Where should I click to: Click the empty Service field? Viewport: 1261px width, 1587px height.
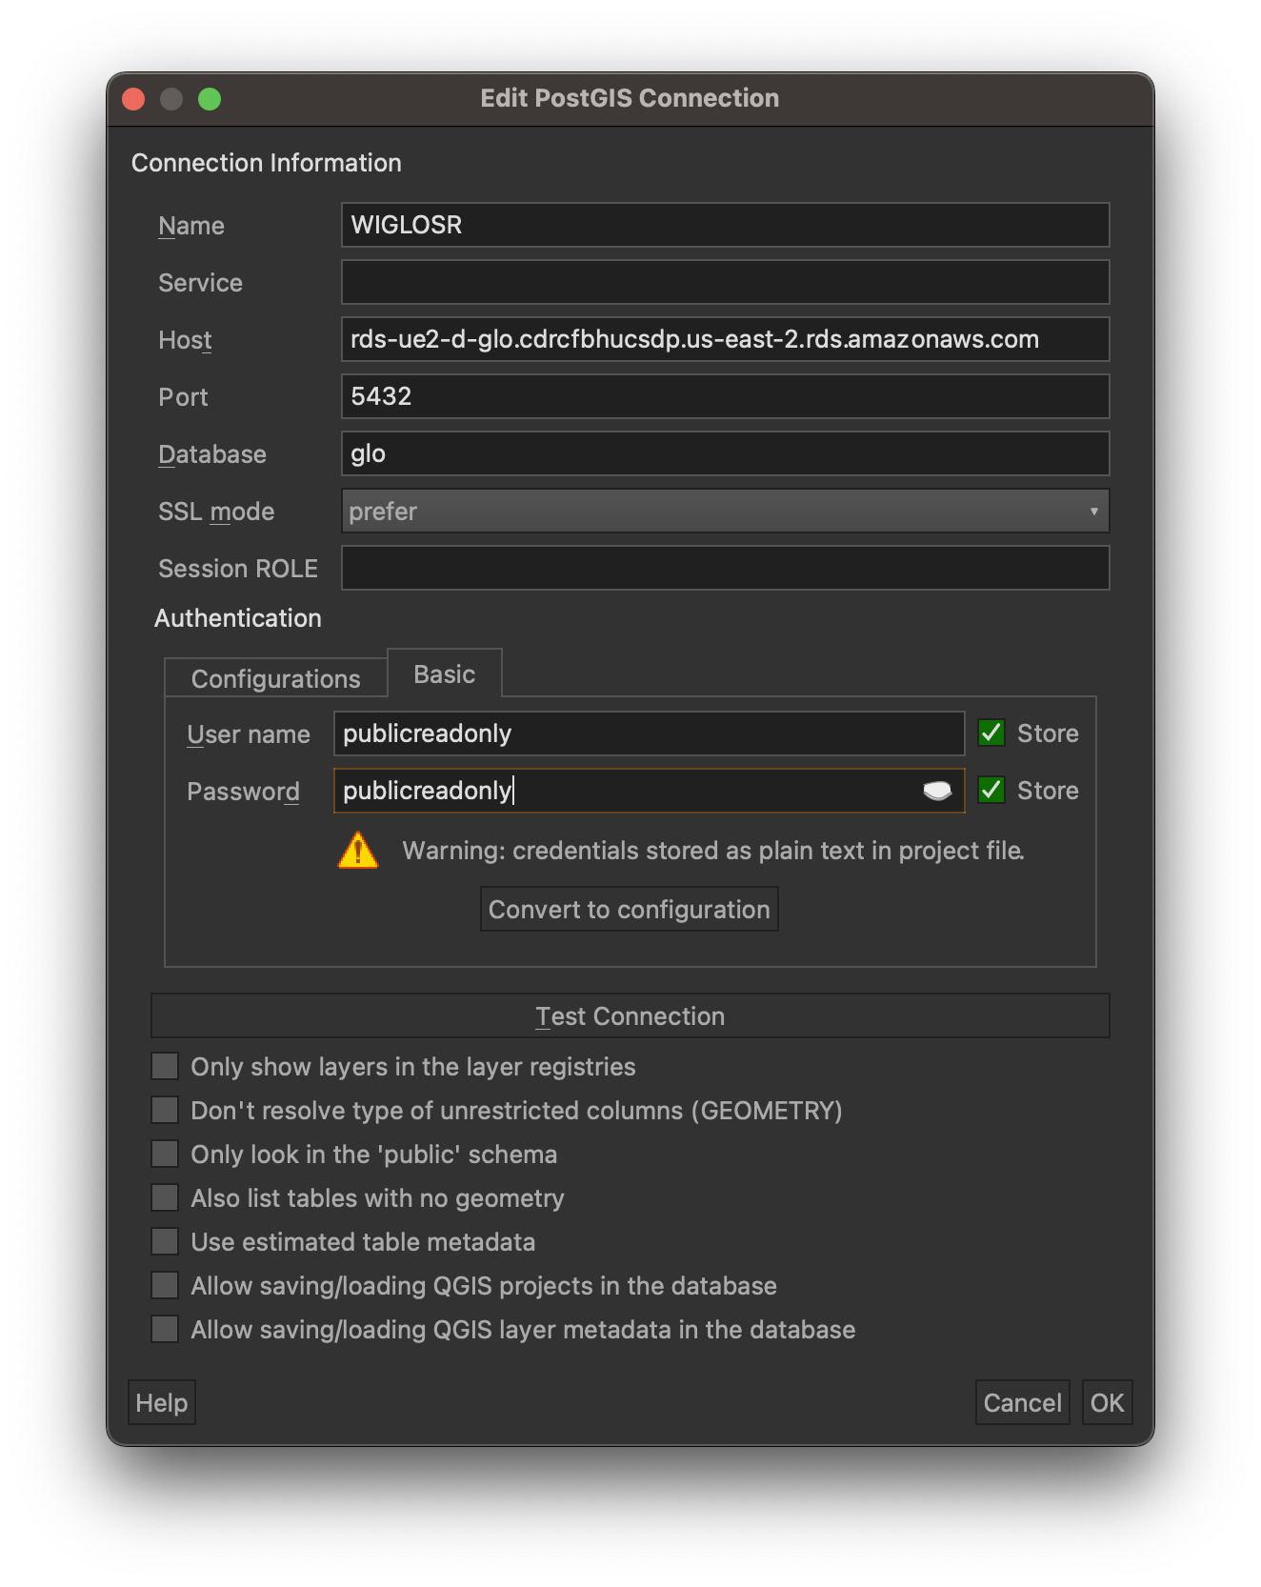point(725,282)
